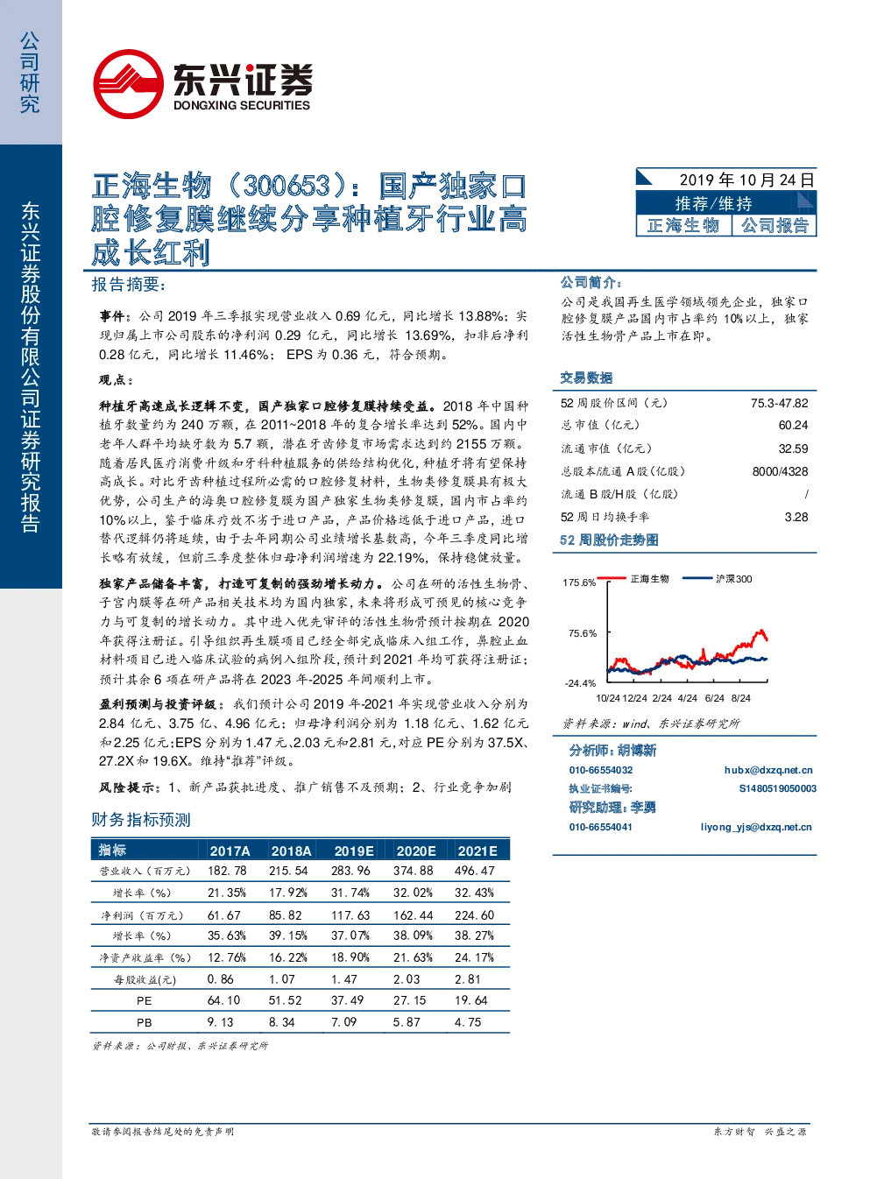Click the 公司简介 heading

tap(591, 282)
